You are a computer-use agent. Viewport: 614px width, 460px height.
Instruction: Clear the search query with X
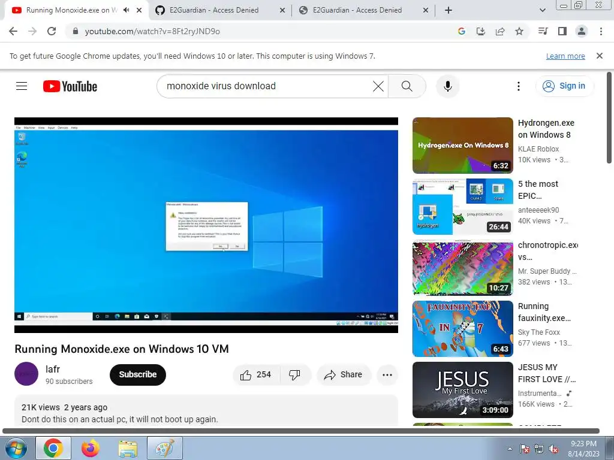(378, 86)
